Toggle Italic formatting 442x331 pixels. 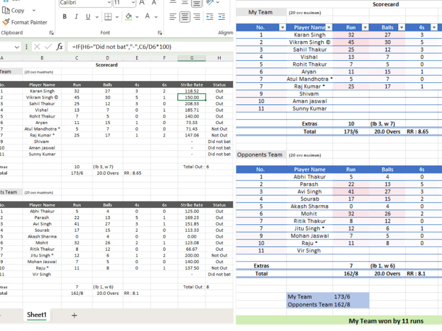coord(76,17)
